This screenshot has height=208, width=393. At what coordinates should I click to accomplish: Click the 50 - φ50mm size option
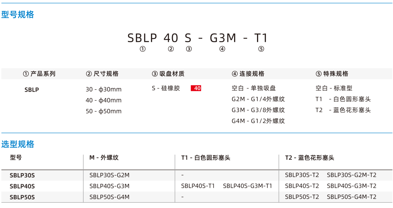pos(103,111)
